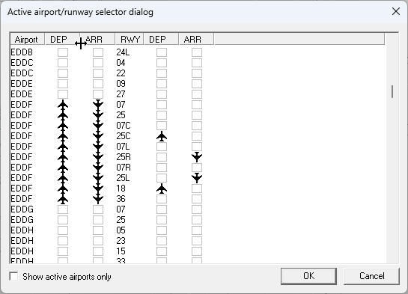Deactivate runway 18 departure plane icon
This screenshot has width=408, height=294.
coord(162,189)
